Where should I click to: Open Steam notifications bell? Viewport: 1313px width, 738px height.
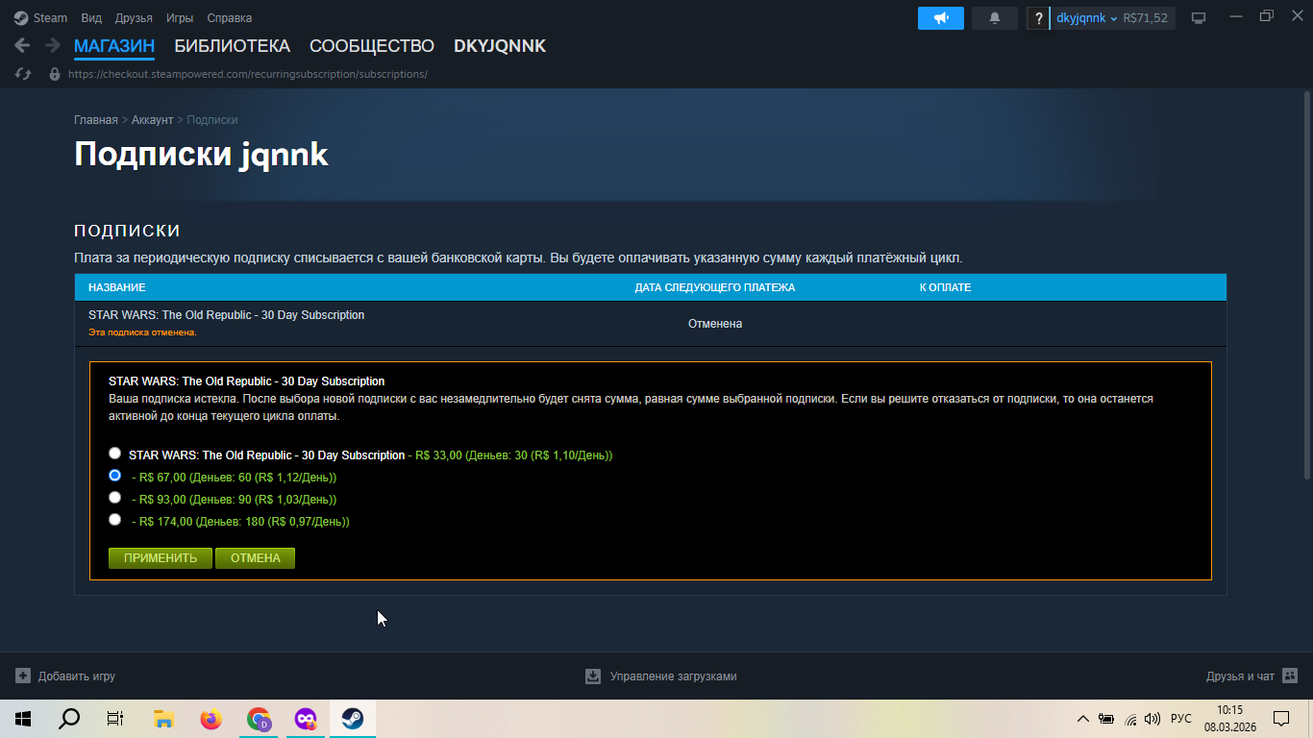[995, 18]
